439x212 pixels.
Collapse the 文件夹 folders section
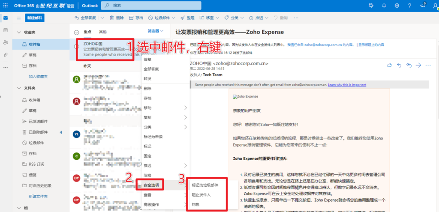pyautogui.click(x=18, y=88)
